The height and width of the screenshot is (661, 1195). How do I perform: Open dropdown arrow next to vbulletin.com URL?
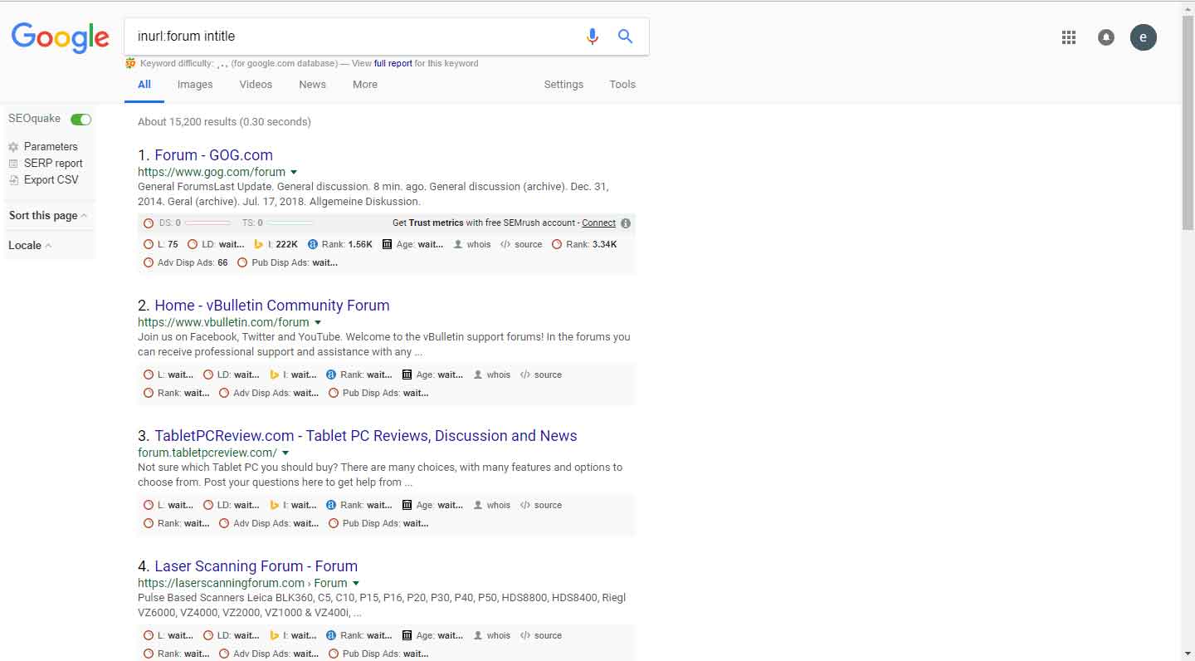(x=318, y=323)
